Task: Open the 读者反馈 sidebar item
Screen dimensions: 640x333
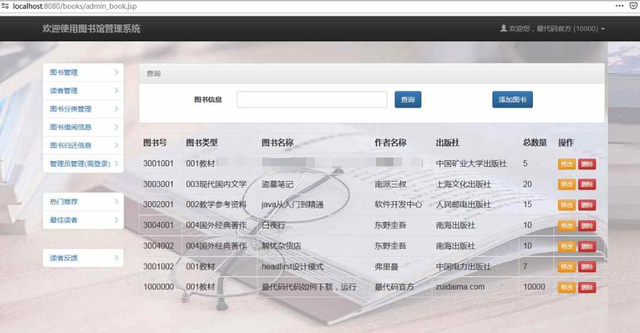Action: [83, 258]
